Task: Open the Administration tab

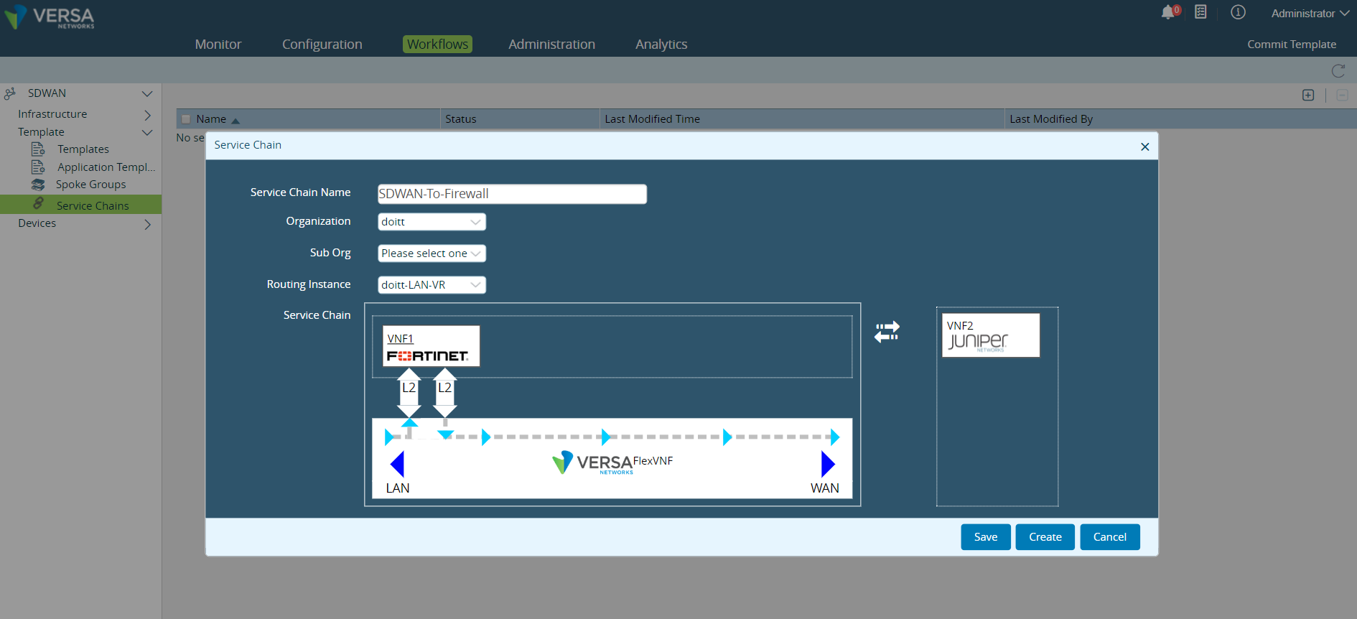Action: point(551,45)
